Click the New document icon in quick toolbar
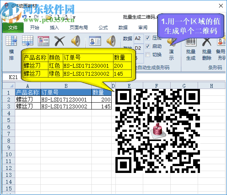Screen dimensions: 227x195 click(x=57, y=17)
